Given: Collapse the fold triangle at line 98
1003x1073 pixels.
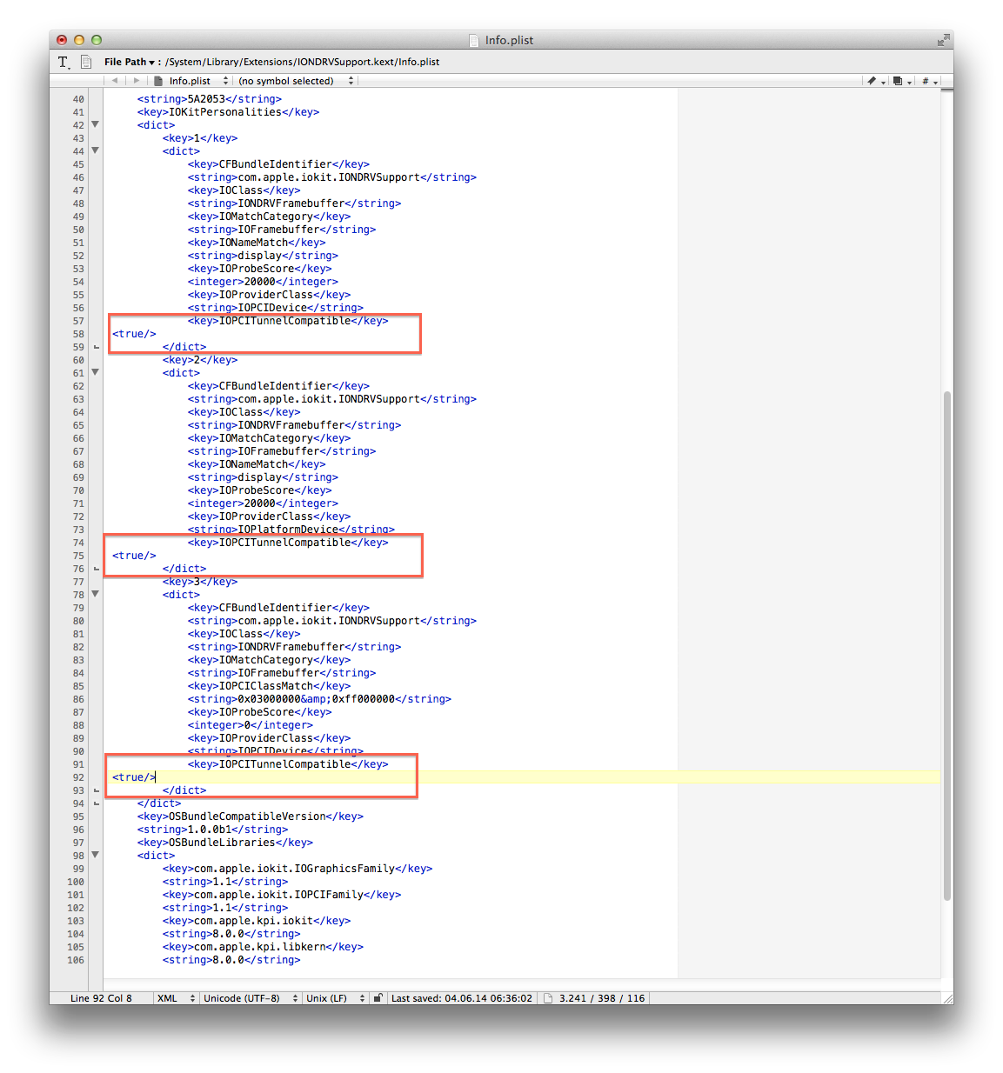Looking at the screenshot, I should pyautogui.click(x=96, y=855).
